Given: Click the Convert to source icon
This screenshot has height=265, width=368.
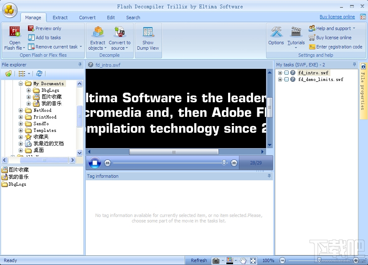Looking at the screenshot, I should [119, 32].
